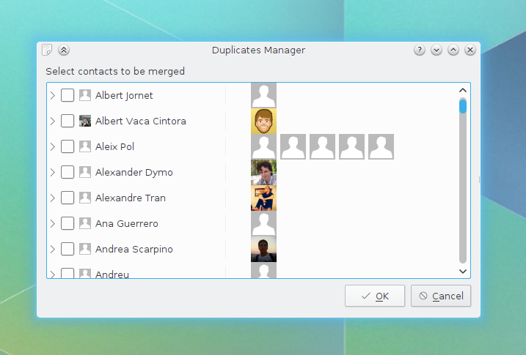Expand the Andrea Scarpino tree row
The height and width of the screenshot is (355, 526).
tap(53, 249)
